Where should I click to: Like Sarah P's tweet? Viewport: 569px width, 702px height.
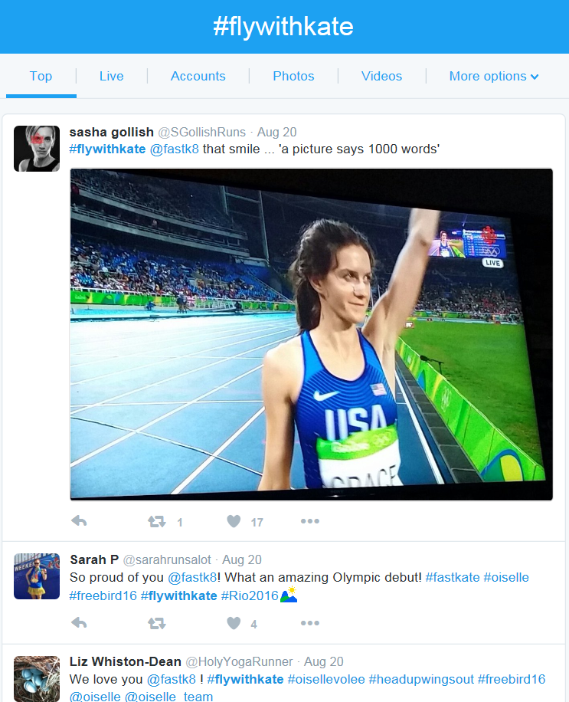pos(234,623)
